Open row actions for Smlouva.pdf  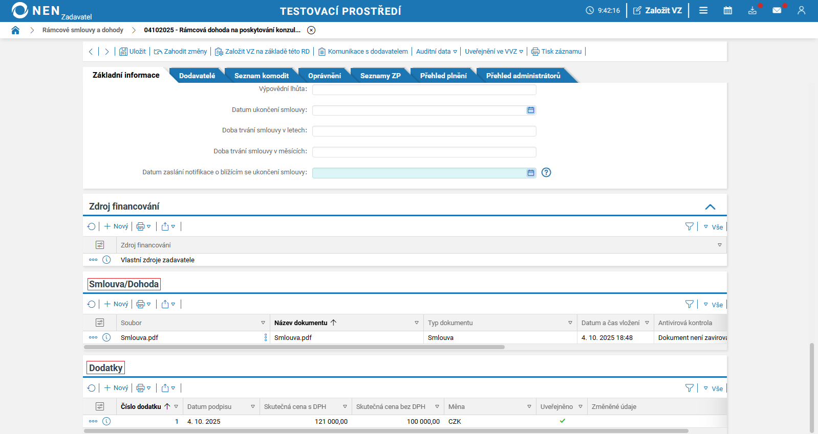[93, 337]
